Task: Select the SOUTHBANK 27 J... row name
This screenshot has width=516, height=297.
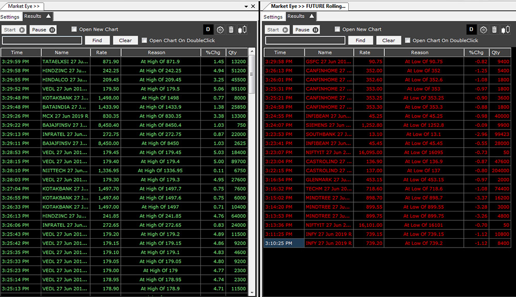Action: pos(328,134)
